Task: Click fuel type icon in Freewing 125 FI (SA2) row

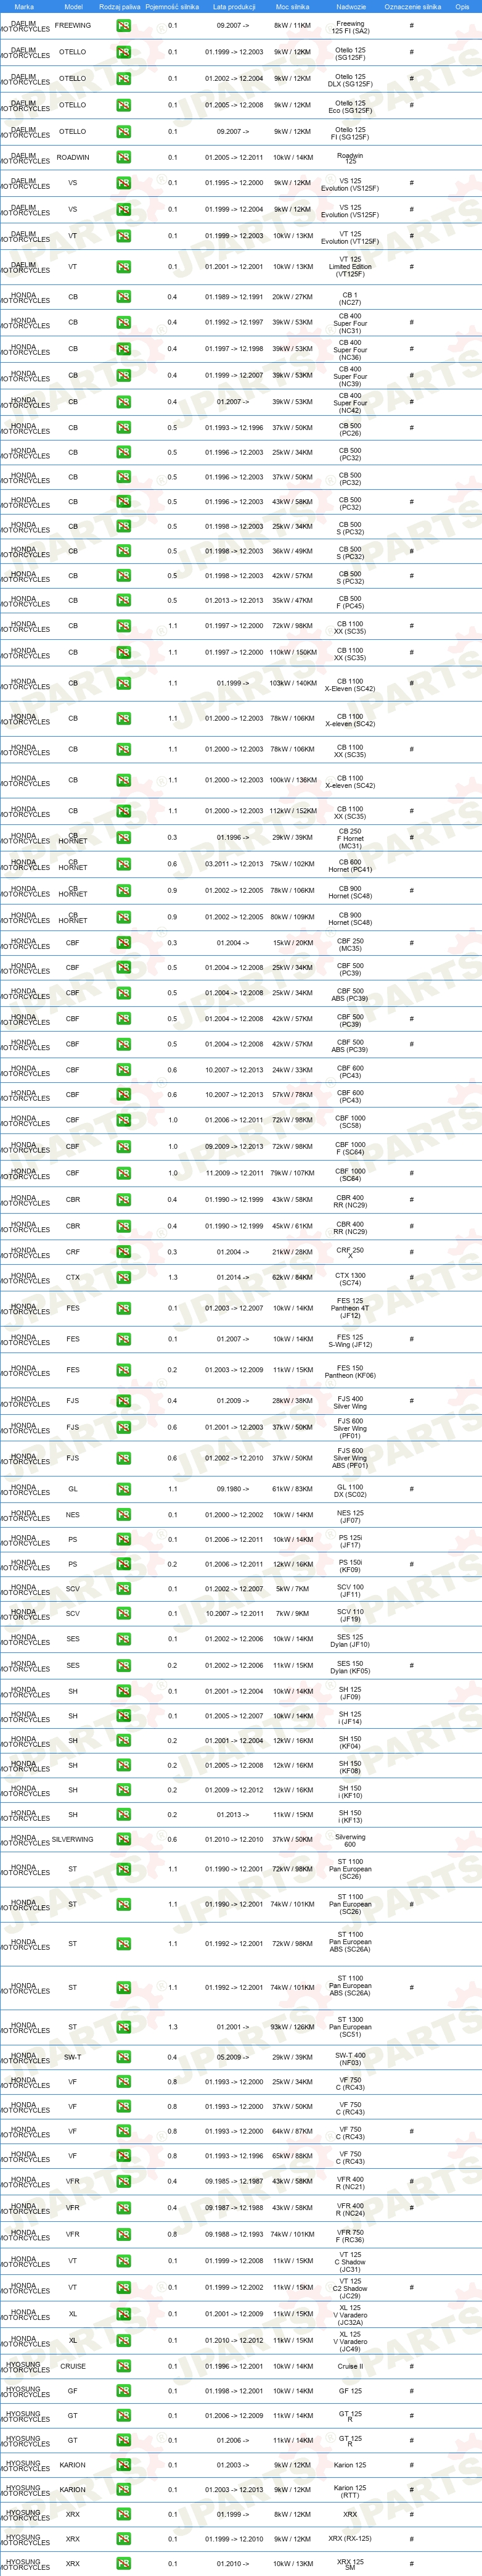Action: [123, 25]
